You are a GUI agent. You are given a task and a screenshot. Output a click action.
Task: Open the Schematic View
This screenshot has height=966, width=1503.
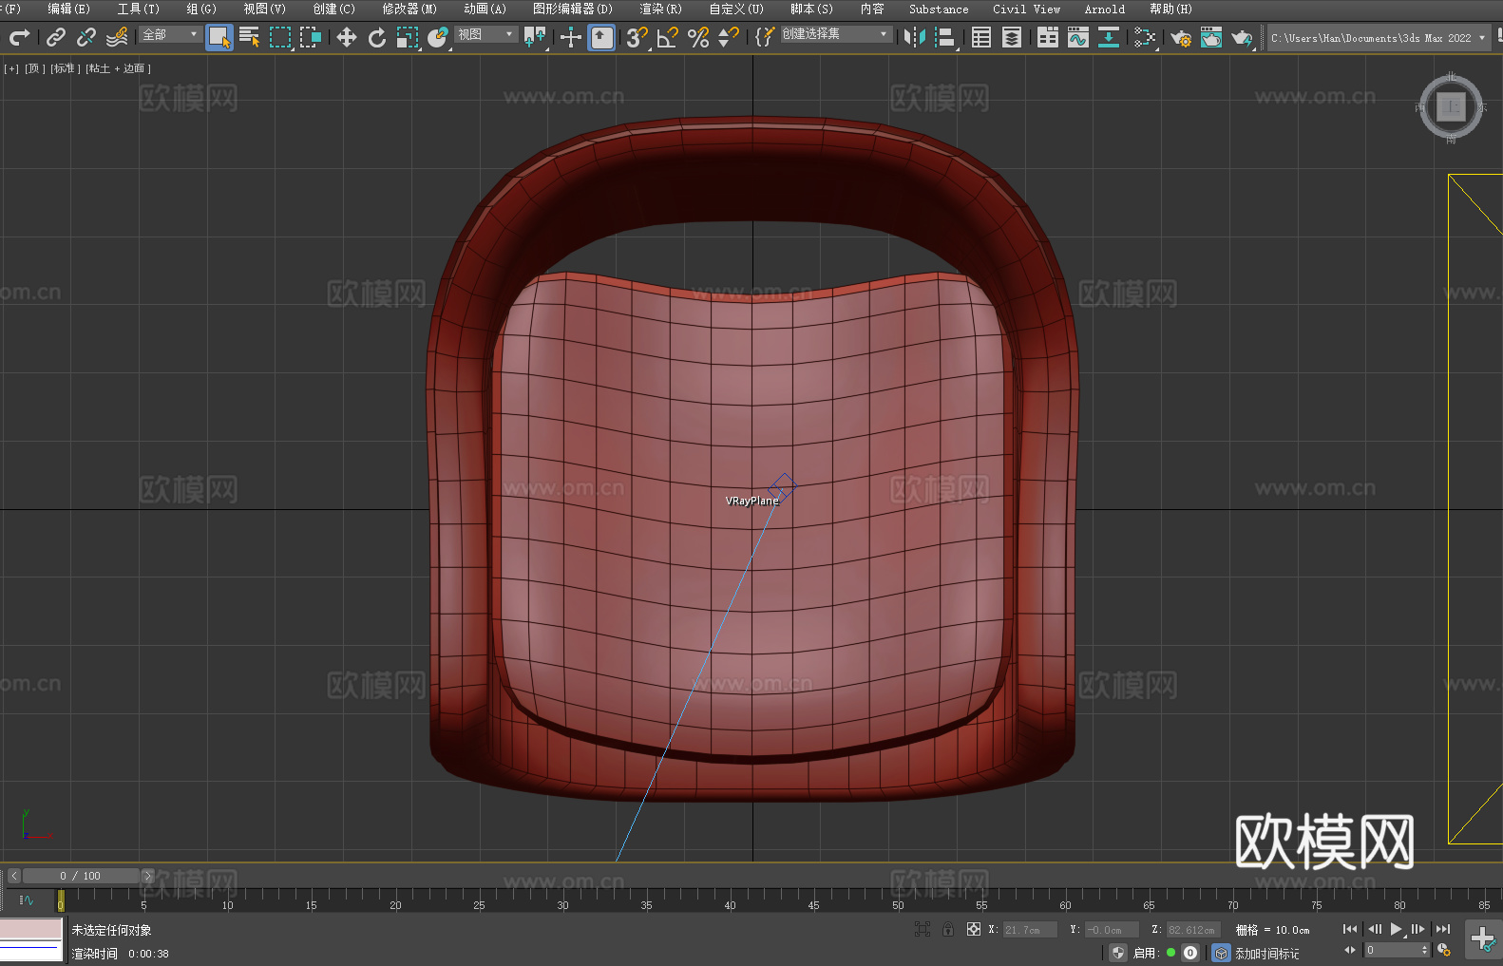1145,37
